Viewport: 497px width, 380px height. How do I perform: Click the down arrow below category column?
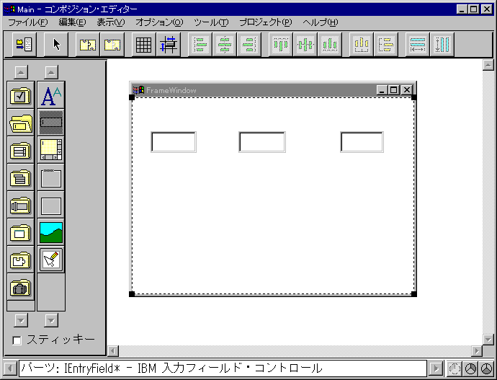[21, 320]
